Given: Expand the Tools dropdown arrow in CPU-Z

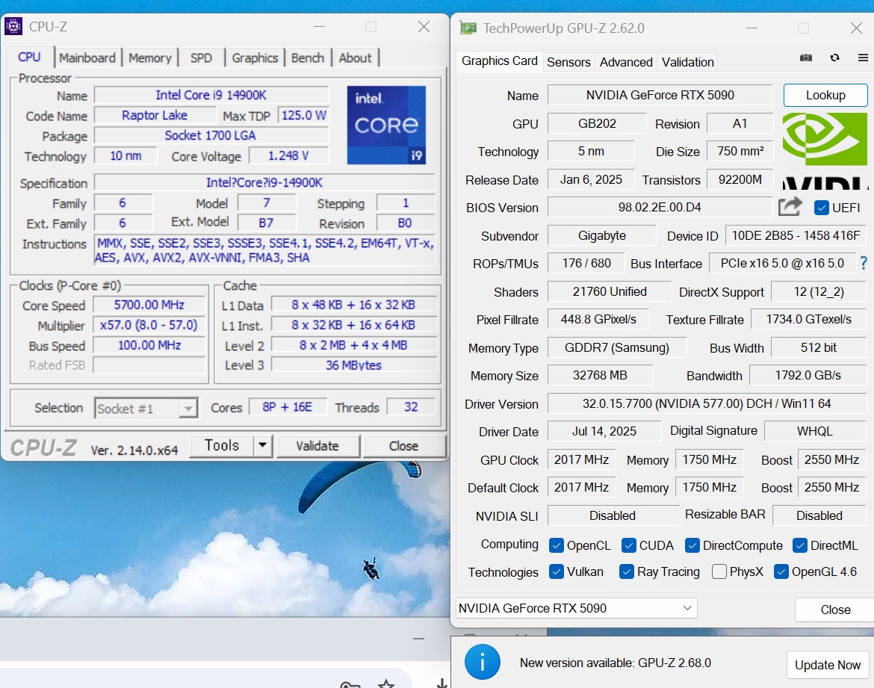Looking at the screenshot, I should tap(262, 446).
